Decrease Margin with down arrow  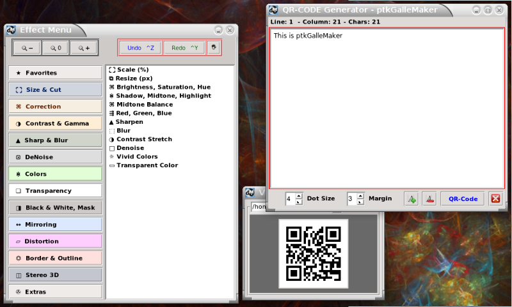click(360, 202)
